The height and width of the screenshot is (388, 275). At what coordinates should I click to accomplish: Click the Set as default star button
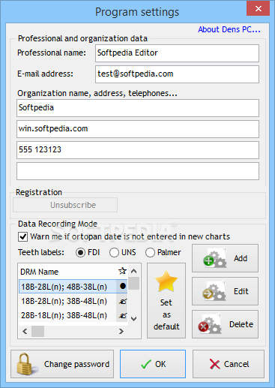[x=166, y=300]
